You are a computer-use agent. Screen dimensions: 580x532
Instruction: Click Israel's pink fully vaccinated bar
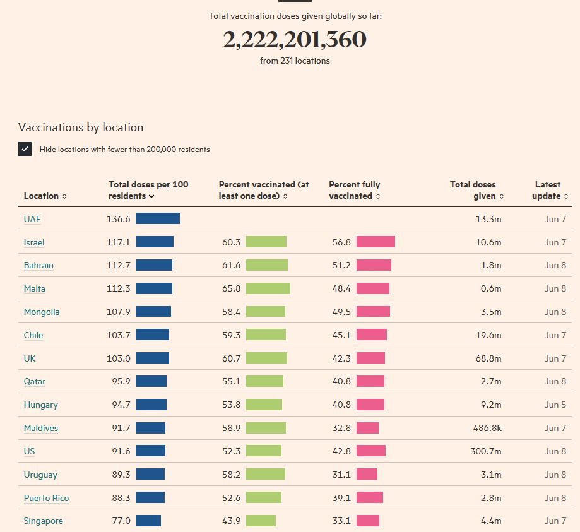(376, 242)
